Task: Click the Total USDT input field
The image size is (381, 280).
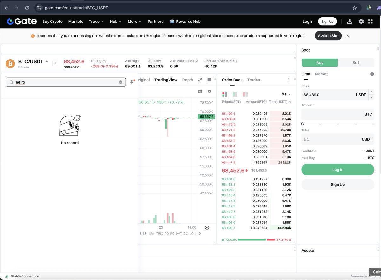Action: coord(338,139)
